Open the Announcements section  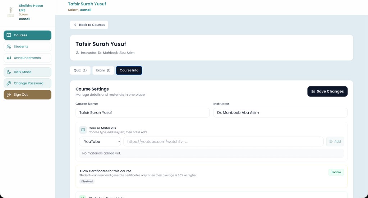(x=27, y=58)
